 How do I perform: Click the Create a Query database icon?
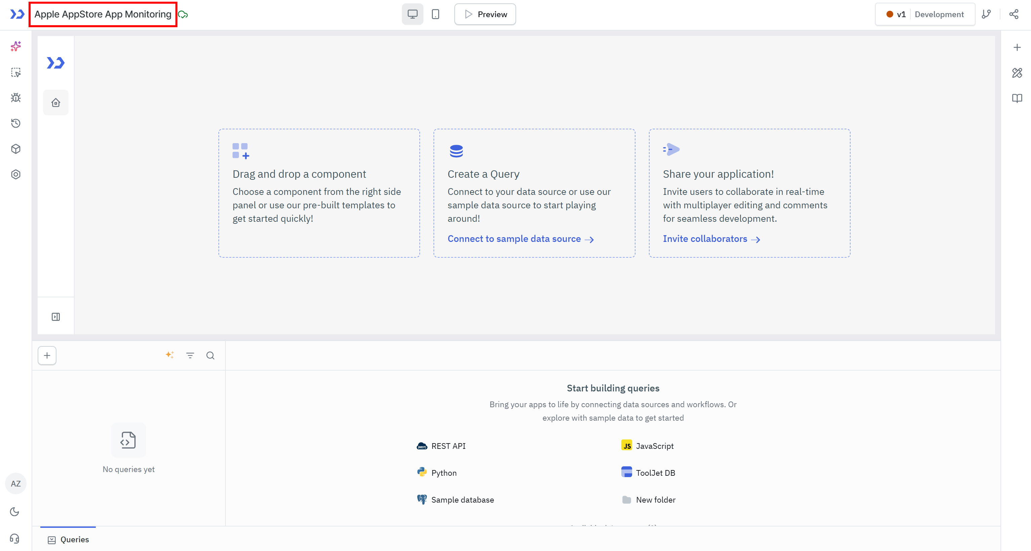[x=456, y=151]
